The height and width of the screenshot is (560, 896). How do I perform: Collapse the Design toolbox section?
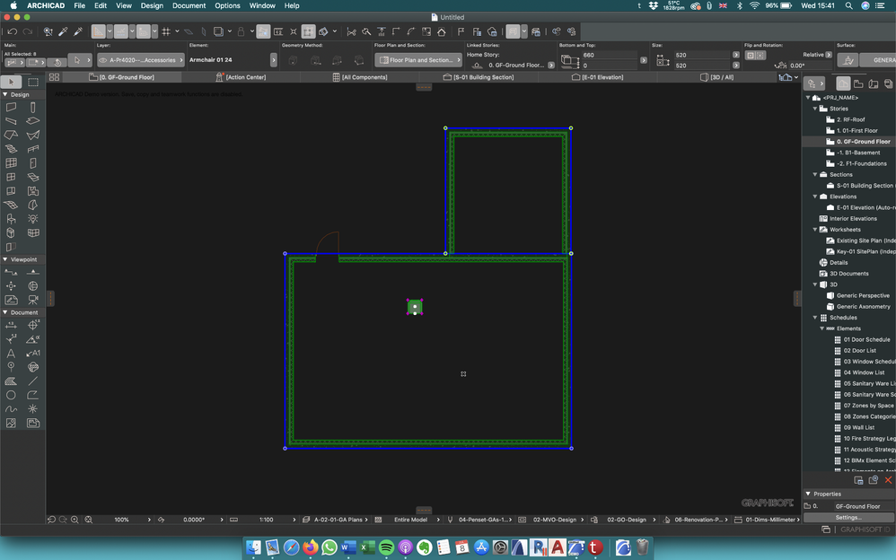pyautogui.click(x=4, y=94)
